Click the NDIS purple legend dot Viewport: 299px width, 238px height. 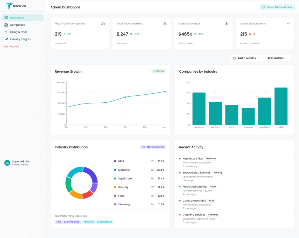click(x=115, y=161)
